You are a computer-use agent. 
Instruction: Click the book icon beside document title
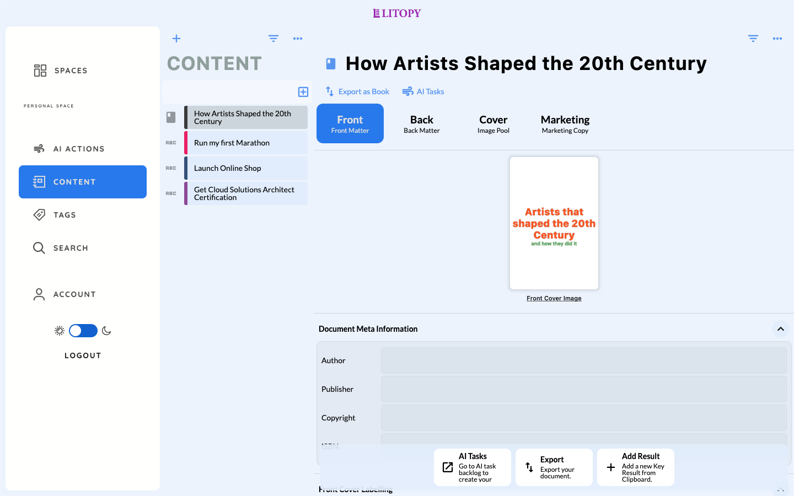click(x=331, y=64)
